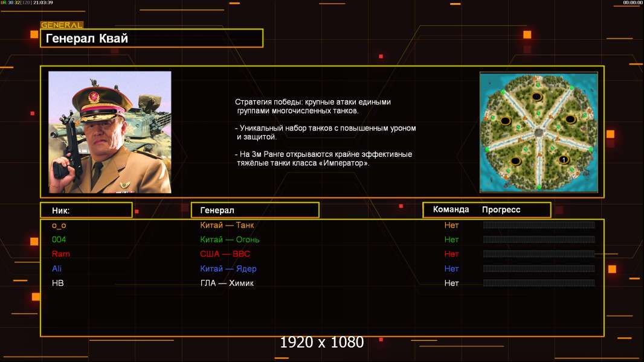Click США — ВВС general for Ram
The width and height of the screenshot is (644, 362).
click(x=225, y=254)
